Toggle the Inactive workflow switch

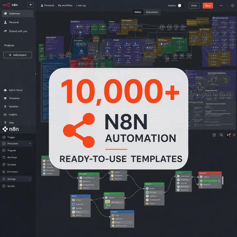click(181, 5)
